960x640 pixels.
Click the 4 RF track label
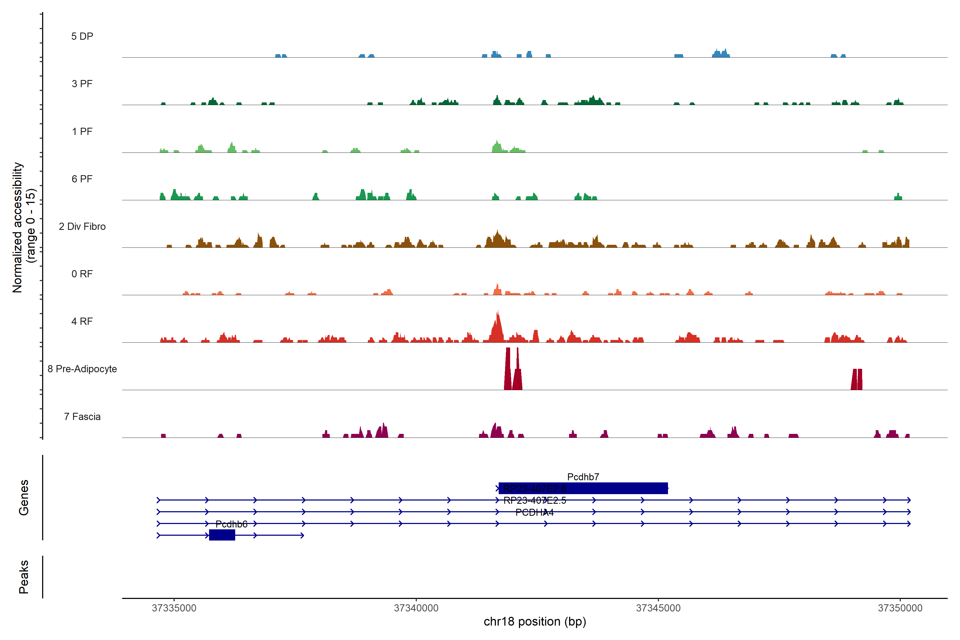click(x=82, y=321)
